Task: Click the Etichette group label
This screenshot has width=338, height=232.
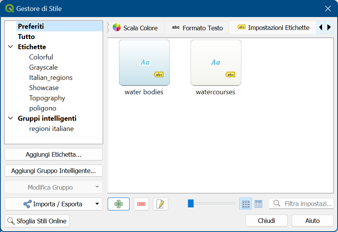Action: tap(32, 47)
